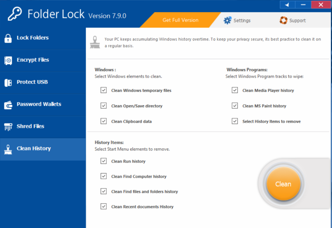The image size is (332, 228).
Task: Open the Clean History brush icon
Action: pyautogui.click(x=8, y=148)
